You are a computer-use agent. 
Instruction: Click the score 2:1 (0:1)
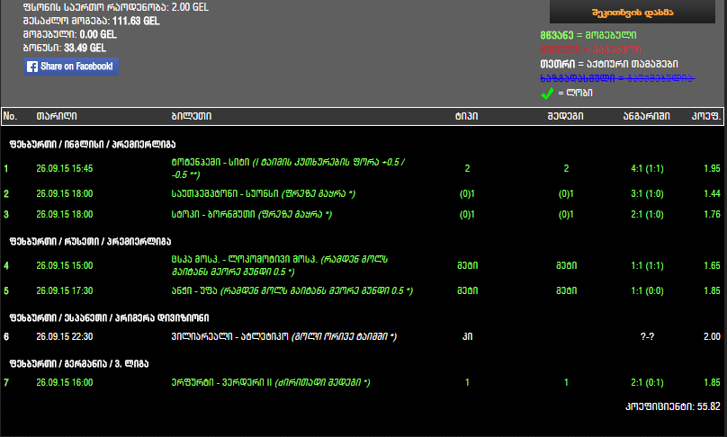coord(647,382)
